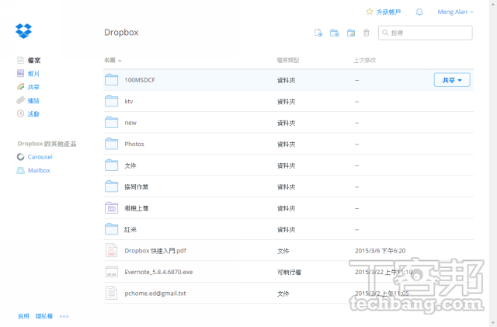Switch to 相片 in the sidebar

[33, 73]
